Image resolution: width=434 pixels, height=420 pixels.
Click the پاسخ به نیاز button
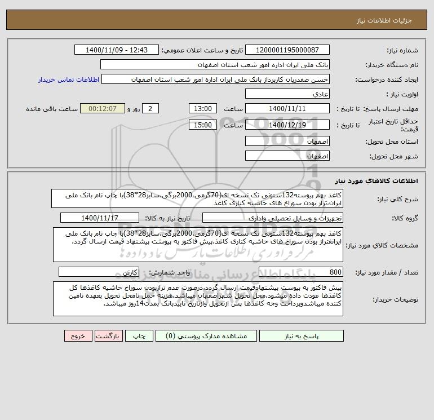(302, 336)
